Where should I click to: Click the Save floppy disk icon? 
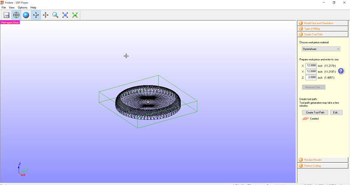click(7, 15)
